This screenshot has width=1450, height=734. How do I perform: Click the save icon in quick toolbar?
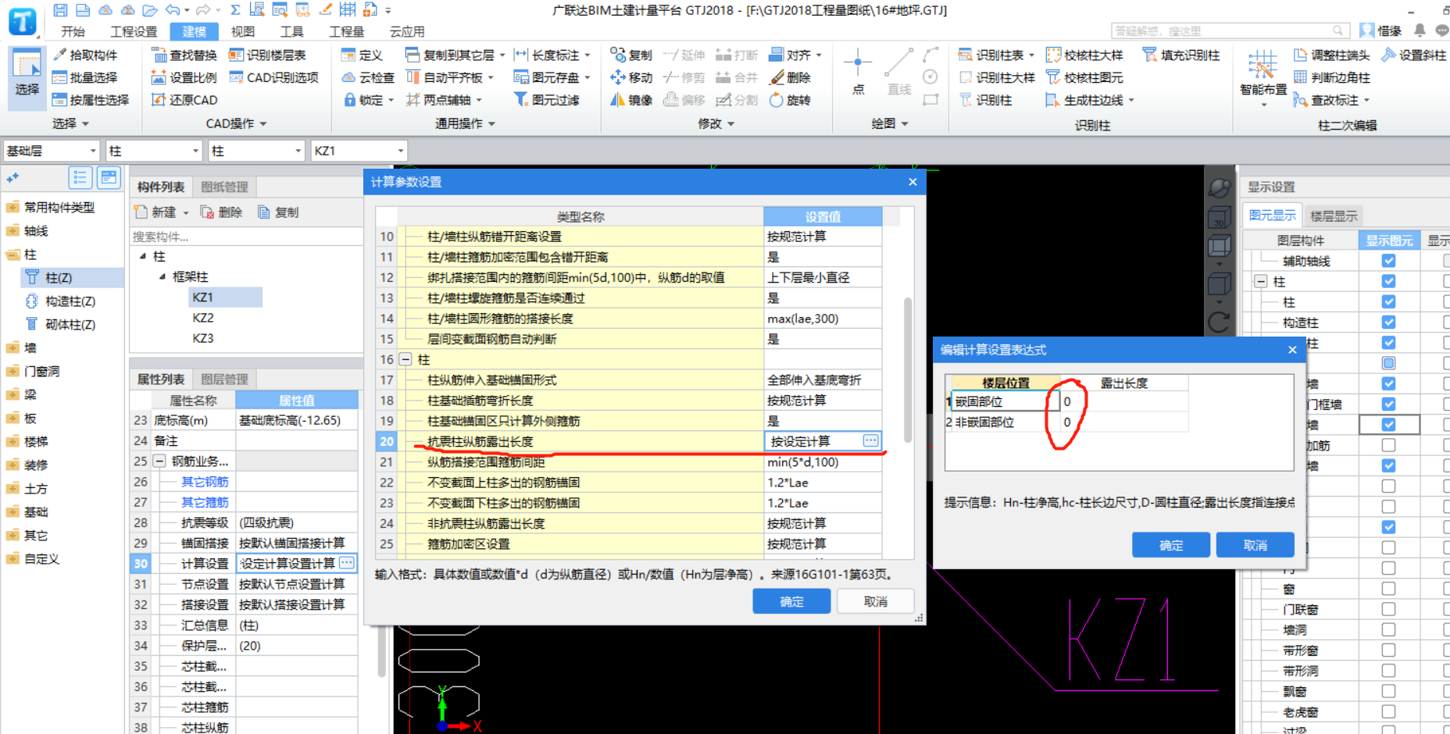click(x=60, y=10)
